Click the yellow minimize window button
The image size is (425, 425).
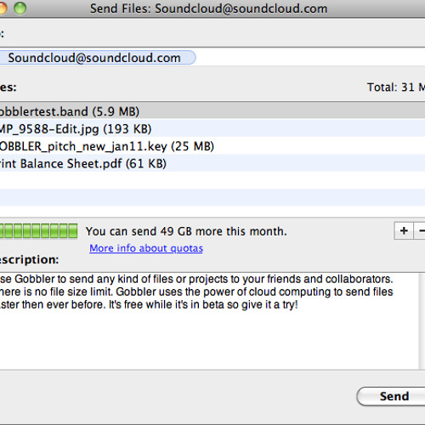[x=3, y=8]
